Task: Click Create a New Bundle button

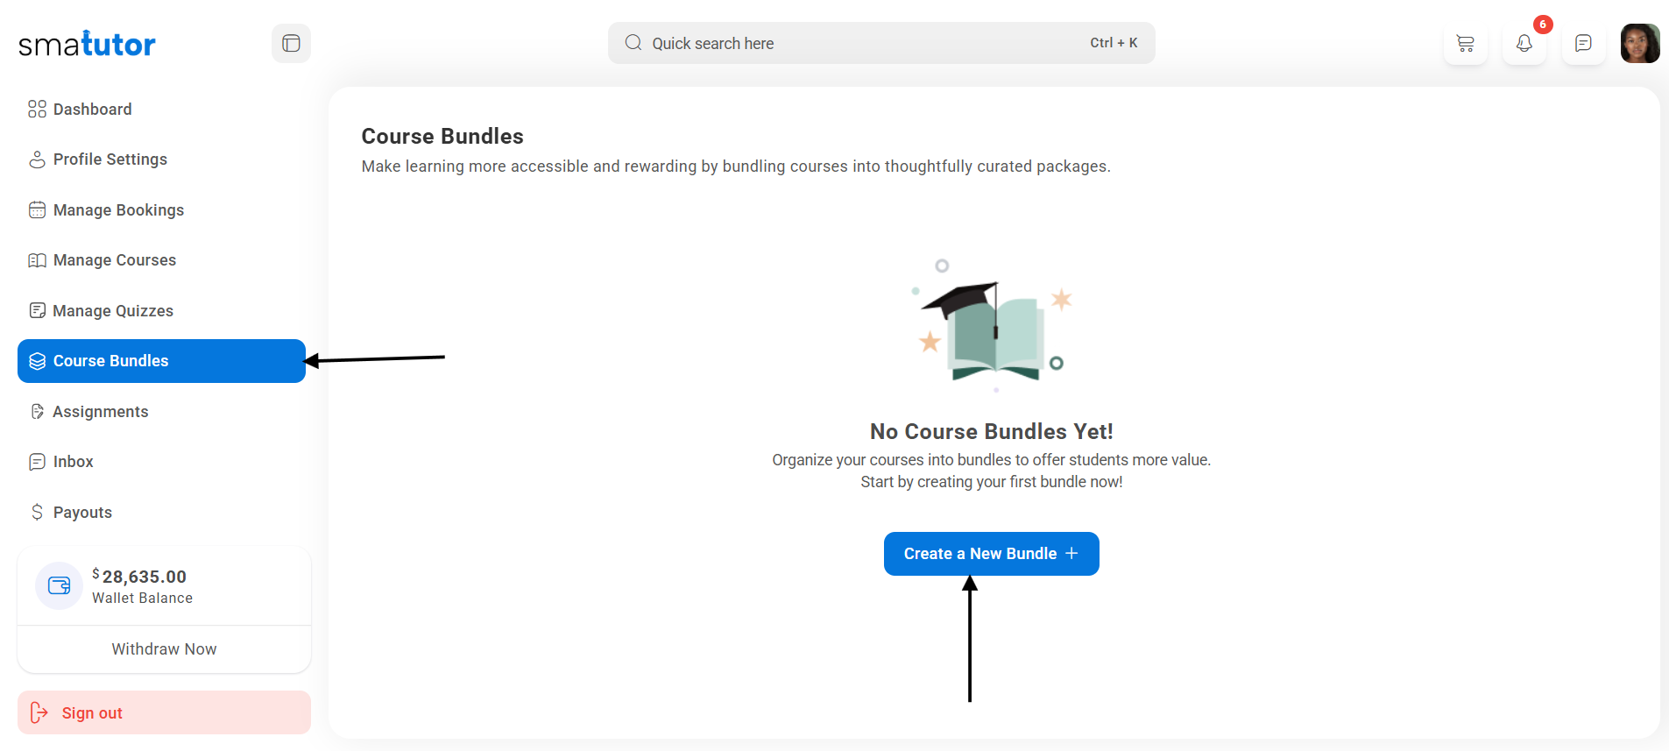Action: click(x=991, y=554)
